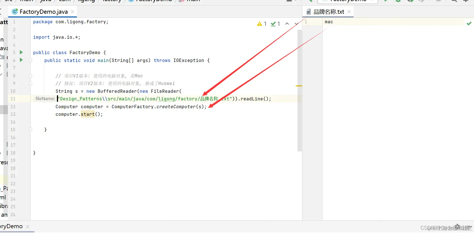Click the file path string literal on line 11
Image resolution: width=474 pixels, height=233 pixels.
tap(145, 99)
